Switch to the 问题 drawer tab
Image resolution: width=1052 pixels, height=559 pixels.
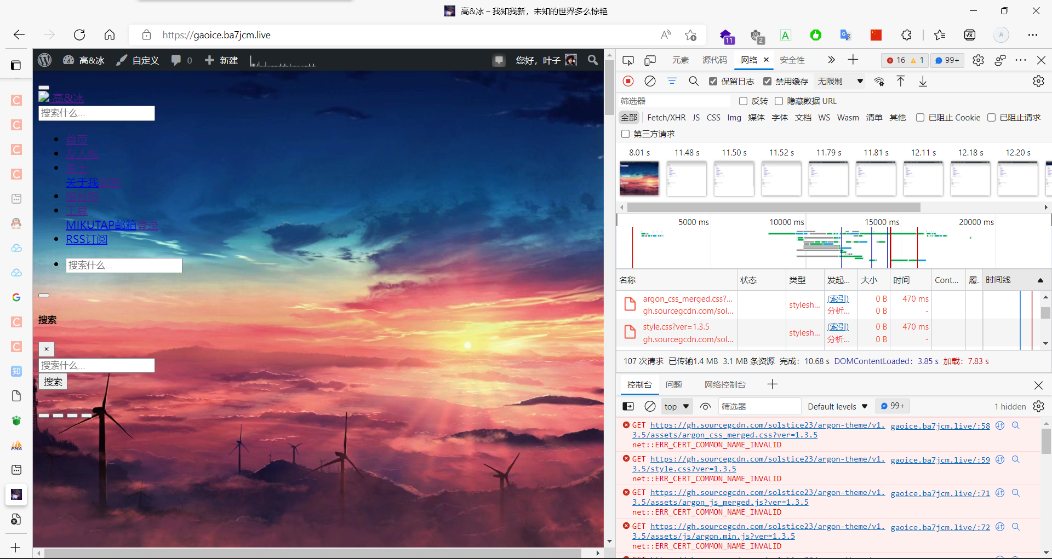coord(674,384)
